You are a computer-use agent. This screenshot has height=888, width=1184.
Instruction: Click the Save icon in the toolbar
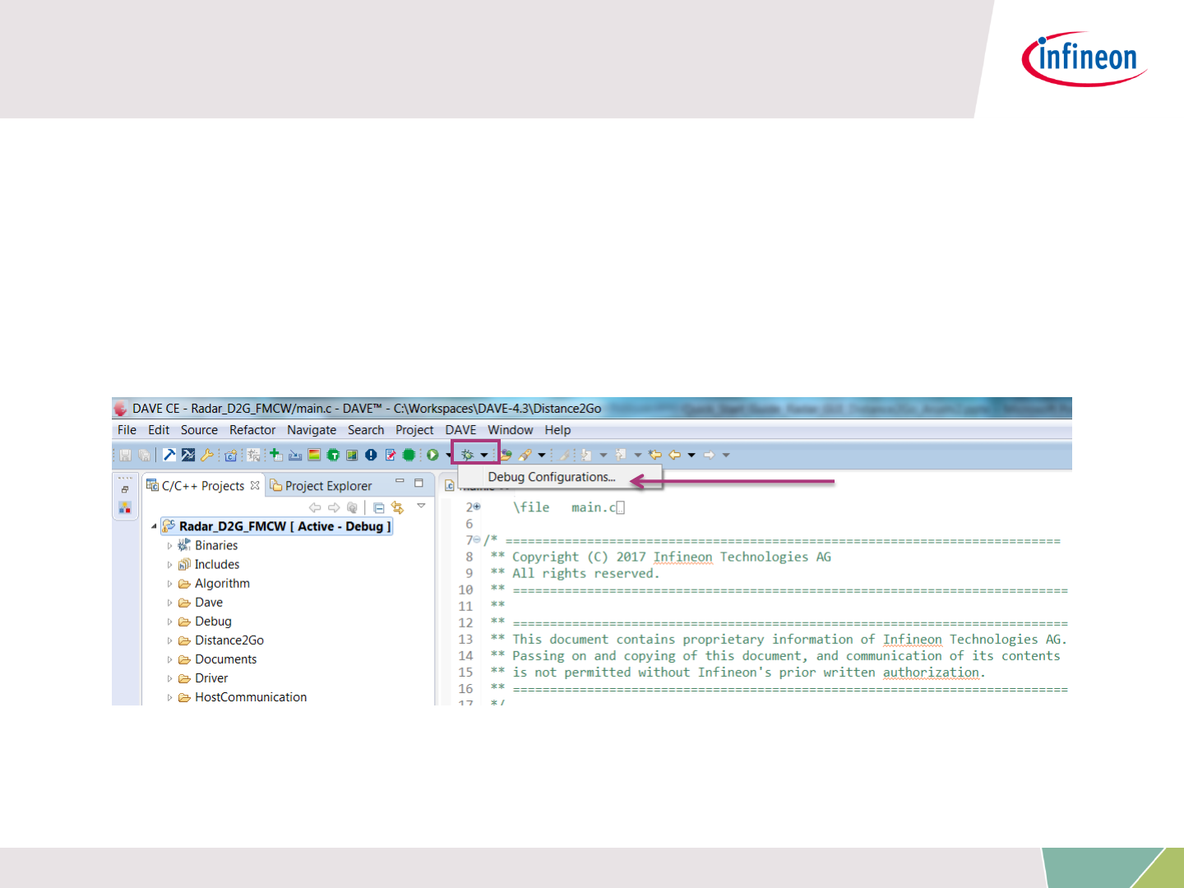click(126, 455)
